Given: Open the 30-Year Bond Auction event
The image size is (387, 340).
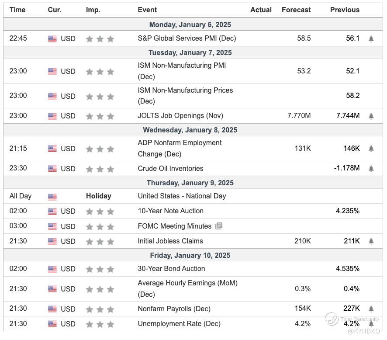Looking at the screenshot, I should pos(171,269).
